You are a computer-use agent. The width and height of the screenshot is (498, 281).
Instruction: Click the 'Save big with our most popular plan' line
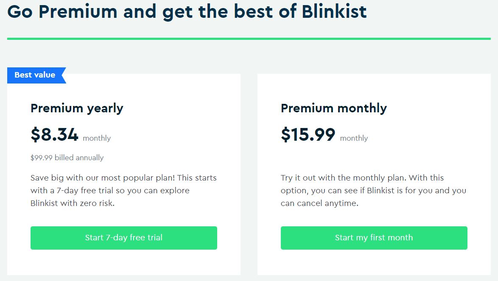tap(123, 178)
